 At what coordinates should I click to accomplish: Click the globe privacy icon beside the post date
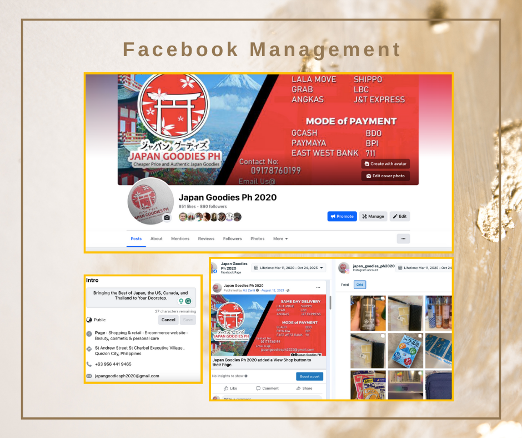[288, 290]
